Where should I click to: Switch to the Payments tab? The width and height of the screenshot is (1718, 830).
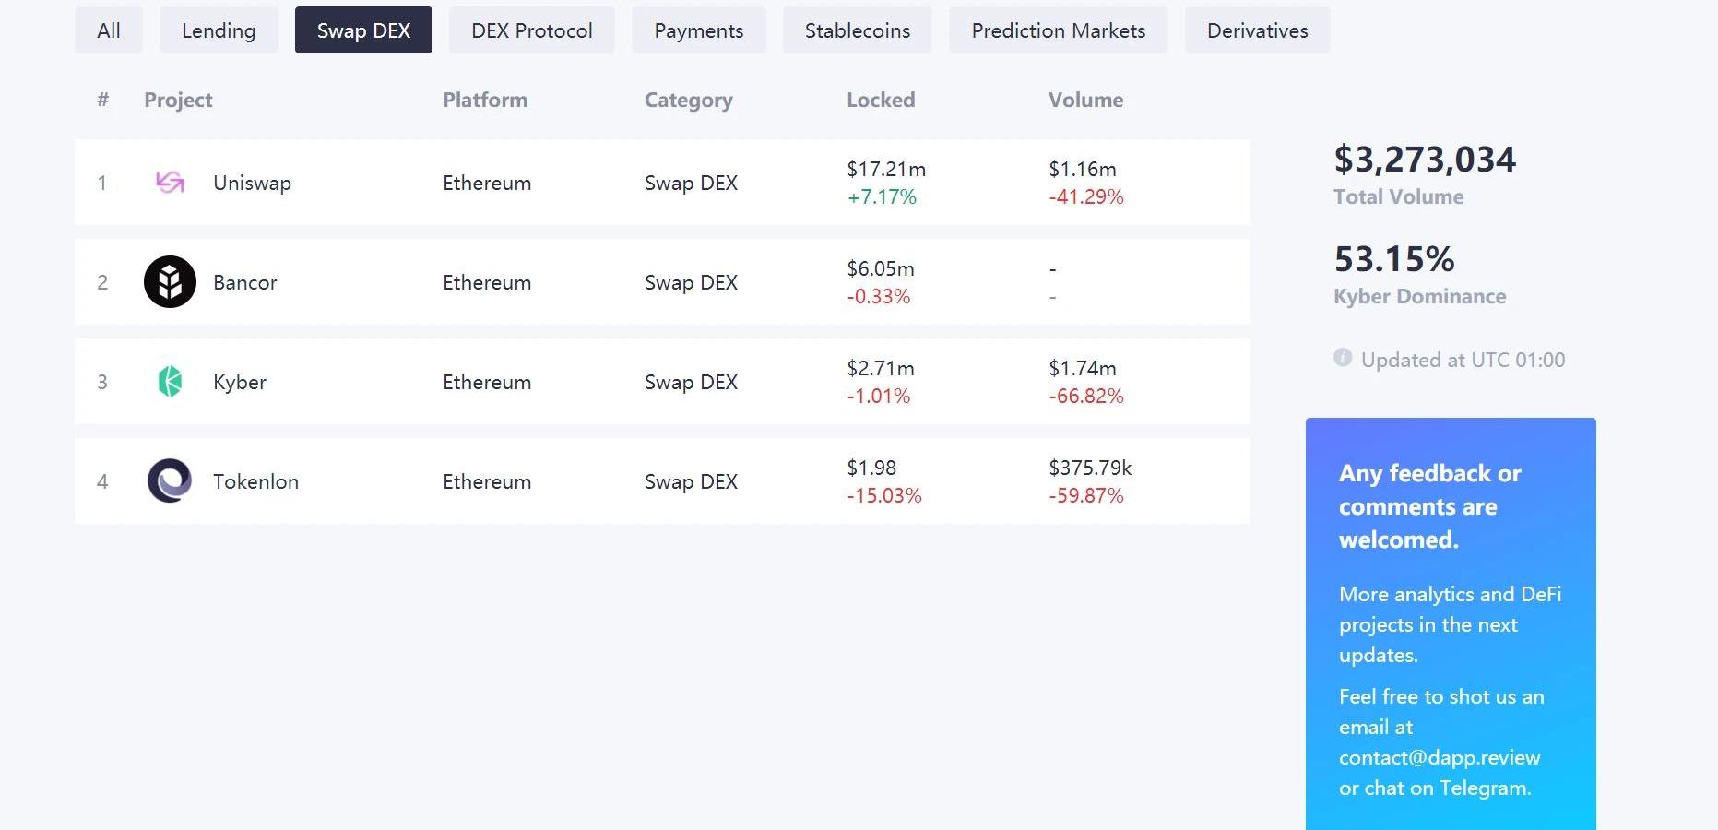[699, 30]
